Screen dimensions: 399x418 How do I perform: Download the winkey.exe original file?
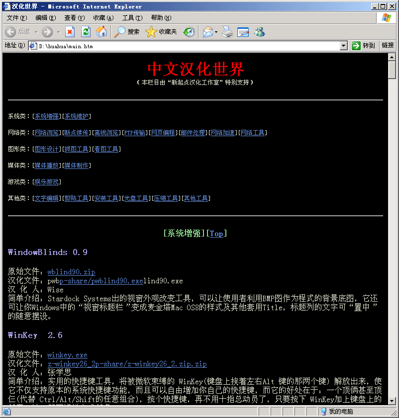tap(67, 355)
